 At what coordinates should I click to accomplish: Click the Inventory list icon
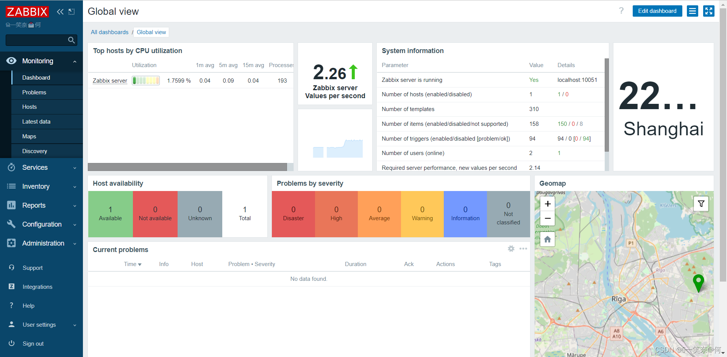pos(11,186)
